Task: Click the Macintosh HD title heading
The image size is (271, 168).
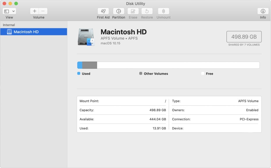Action: [x=124, y=32]
